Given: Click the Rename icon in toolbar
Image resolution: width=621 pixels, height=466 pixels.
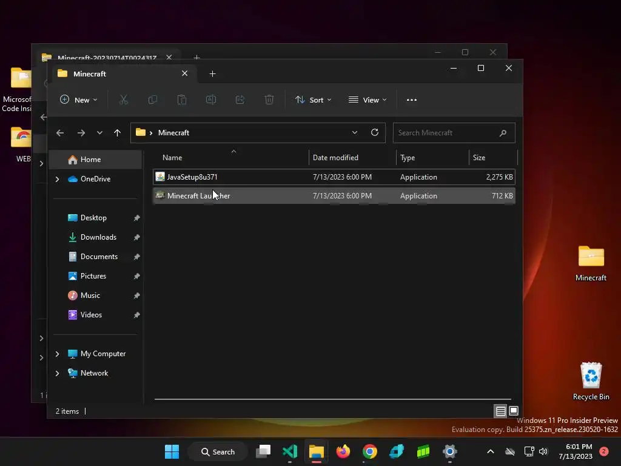Looking at the screenshot, I should [211, 100].
